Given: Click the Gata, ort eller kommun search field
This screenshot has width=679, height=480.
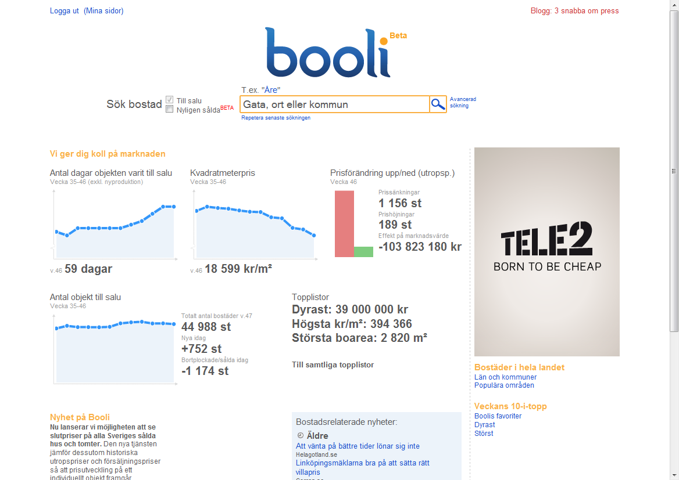Looking at the screenshot, I should point(334,104).
